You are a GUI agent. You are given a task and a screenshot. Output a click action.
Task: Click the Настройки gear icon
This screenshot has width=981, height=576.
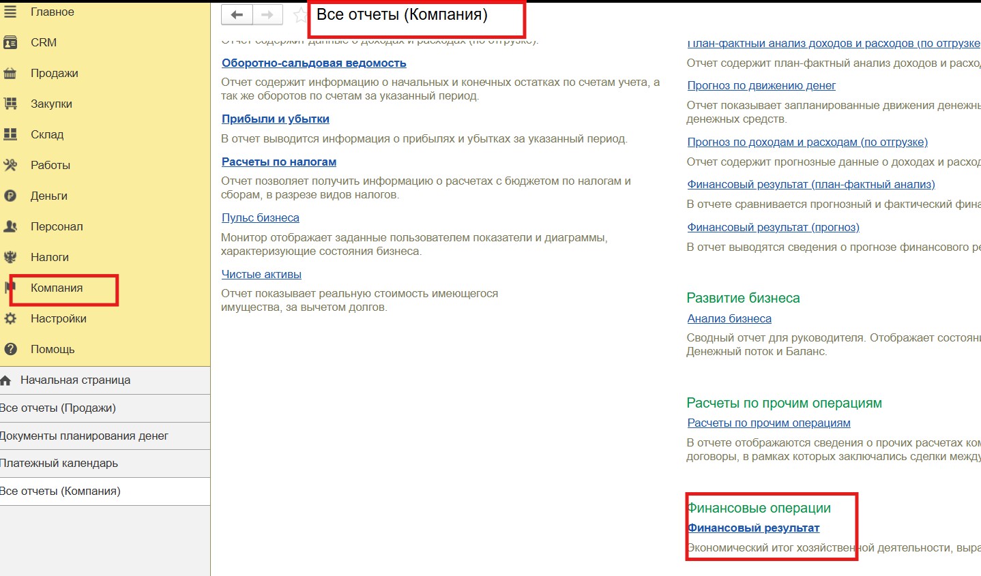[x=10, y=318]
